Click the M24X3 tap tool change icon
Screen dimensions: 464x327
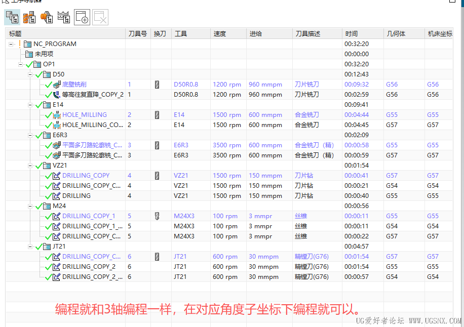pyautogui.click(x=157, y=216)
